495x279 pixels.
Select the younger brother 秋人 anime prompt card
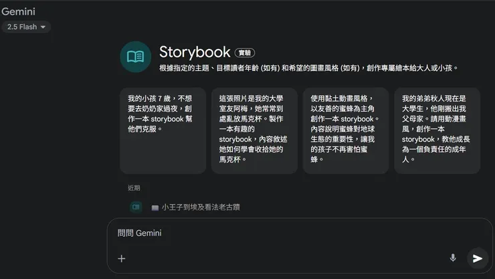437,130
